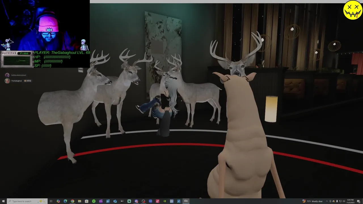
Task: Open the Apple TV taskbar icon
Action: click(122, 201)
